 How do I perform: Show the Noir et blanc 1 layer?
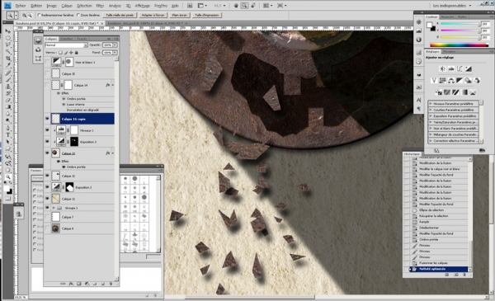point(47,62)
